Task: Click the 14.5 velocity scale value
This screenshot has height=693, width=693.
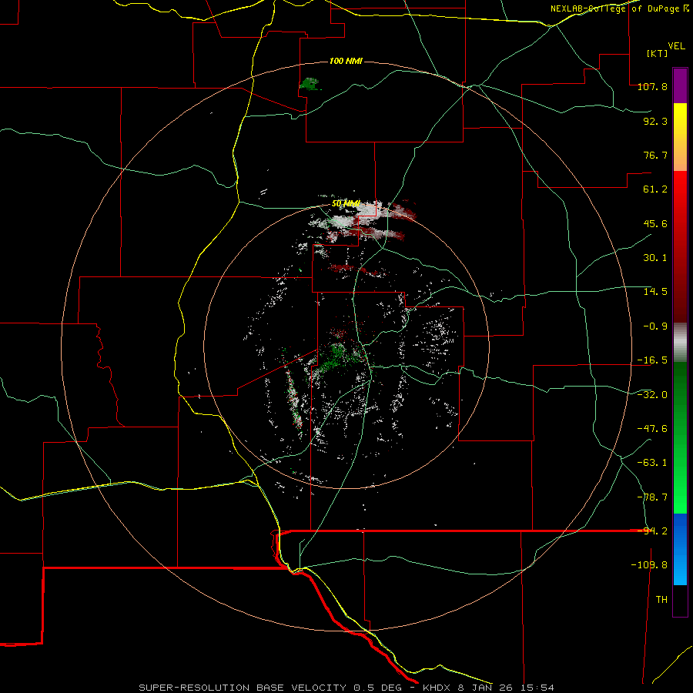Action: coord(655,292)
